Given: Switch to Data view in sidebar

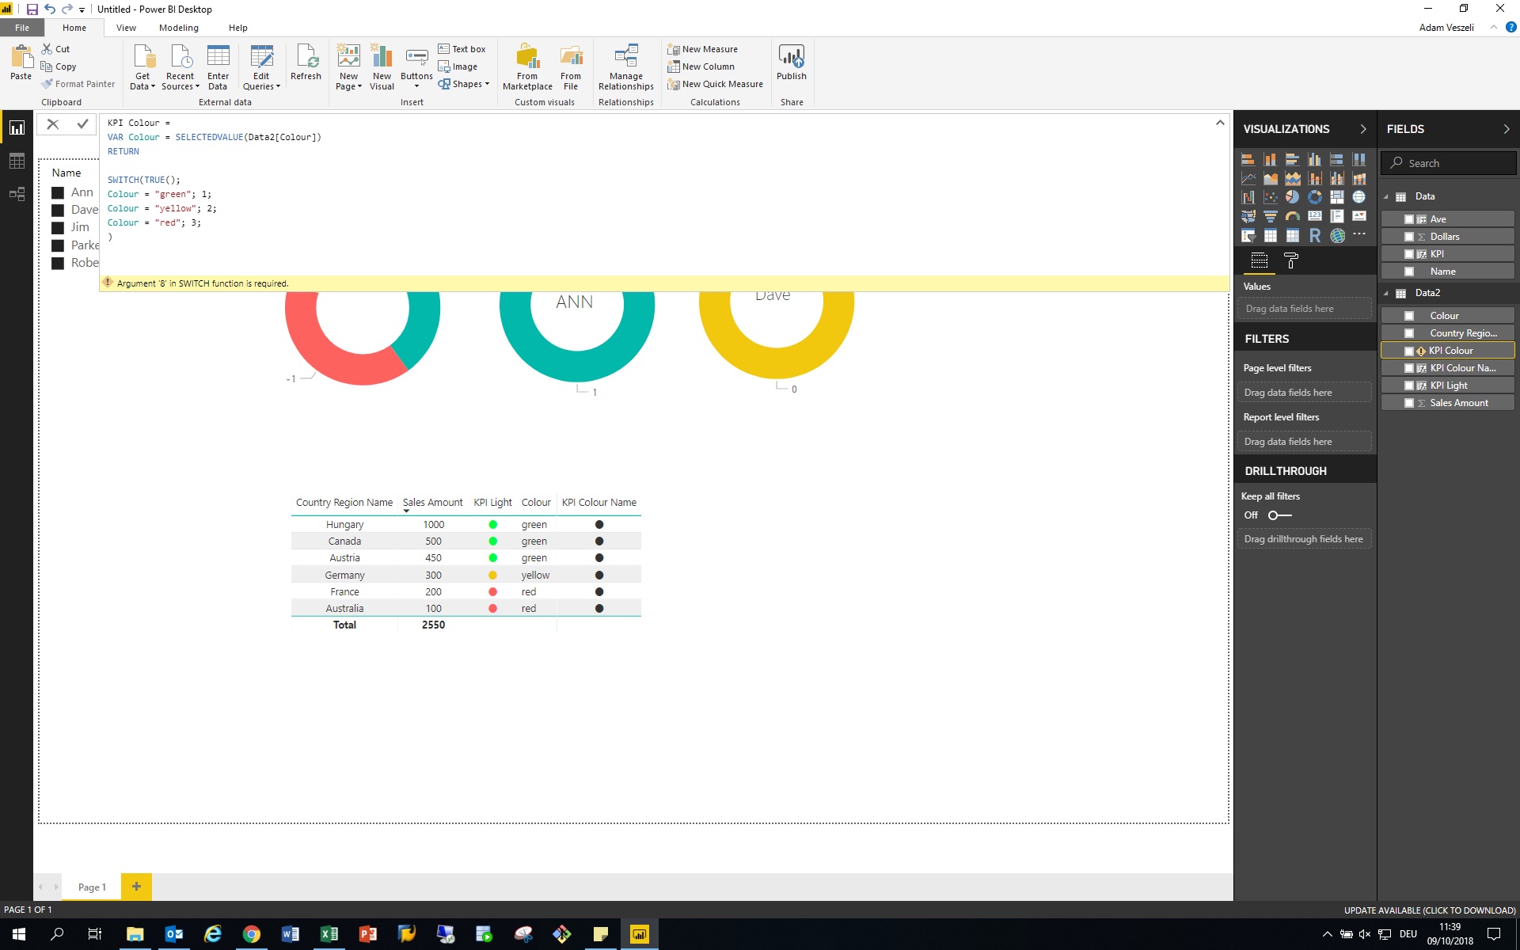Looking at the screenshot, I should pos(17,161).
